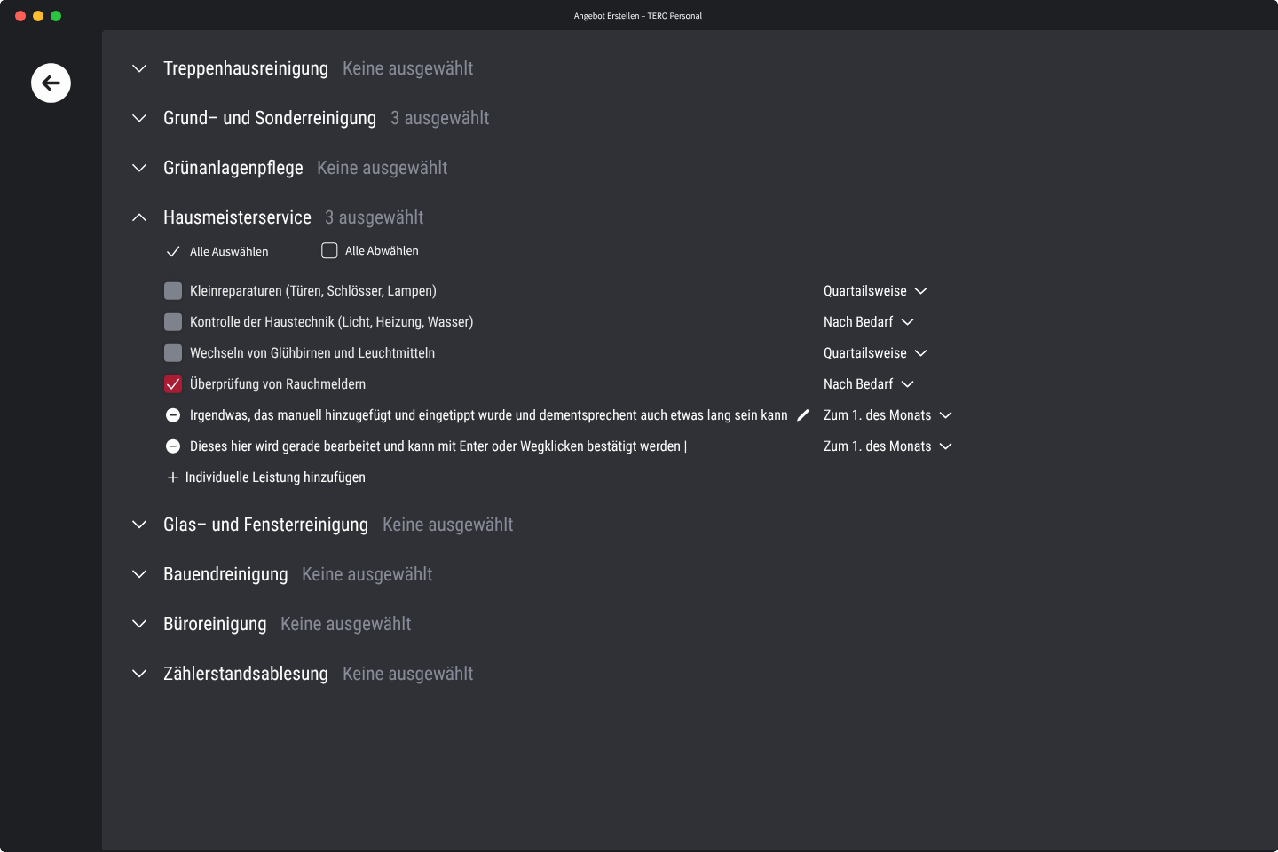Collapse the Hausmeisterservice section chevron
Image resolution: width=1278 pixels, height=852 pixels.
tap(139, 217)
